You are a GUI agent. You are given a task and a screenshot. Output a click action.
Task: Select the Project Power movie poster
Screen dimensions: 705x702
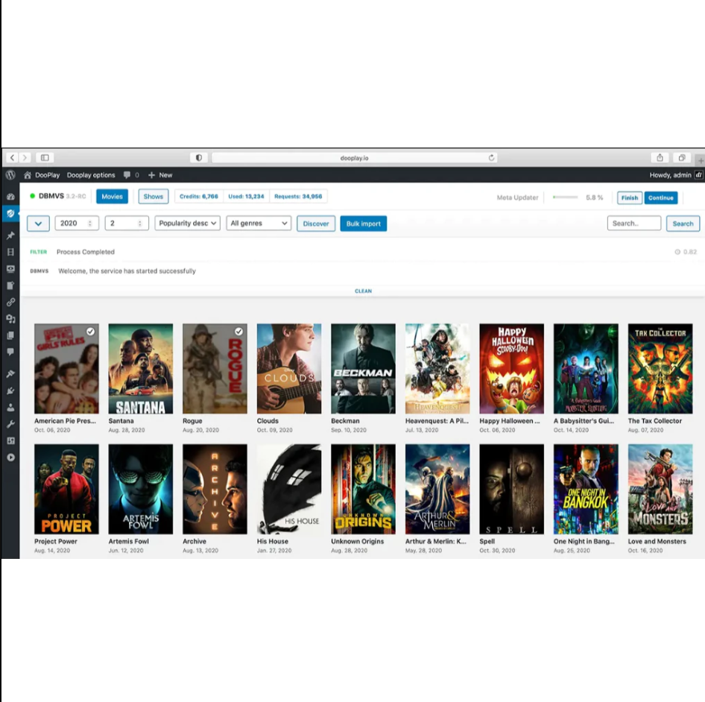(x=66, y=489)
